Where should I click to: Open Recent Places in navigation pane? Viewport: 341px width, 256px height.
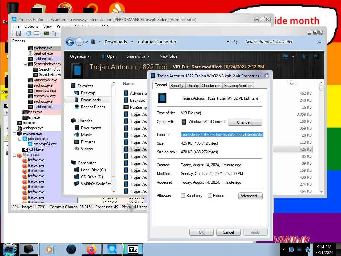[x=93, y=107]
